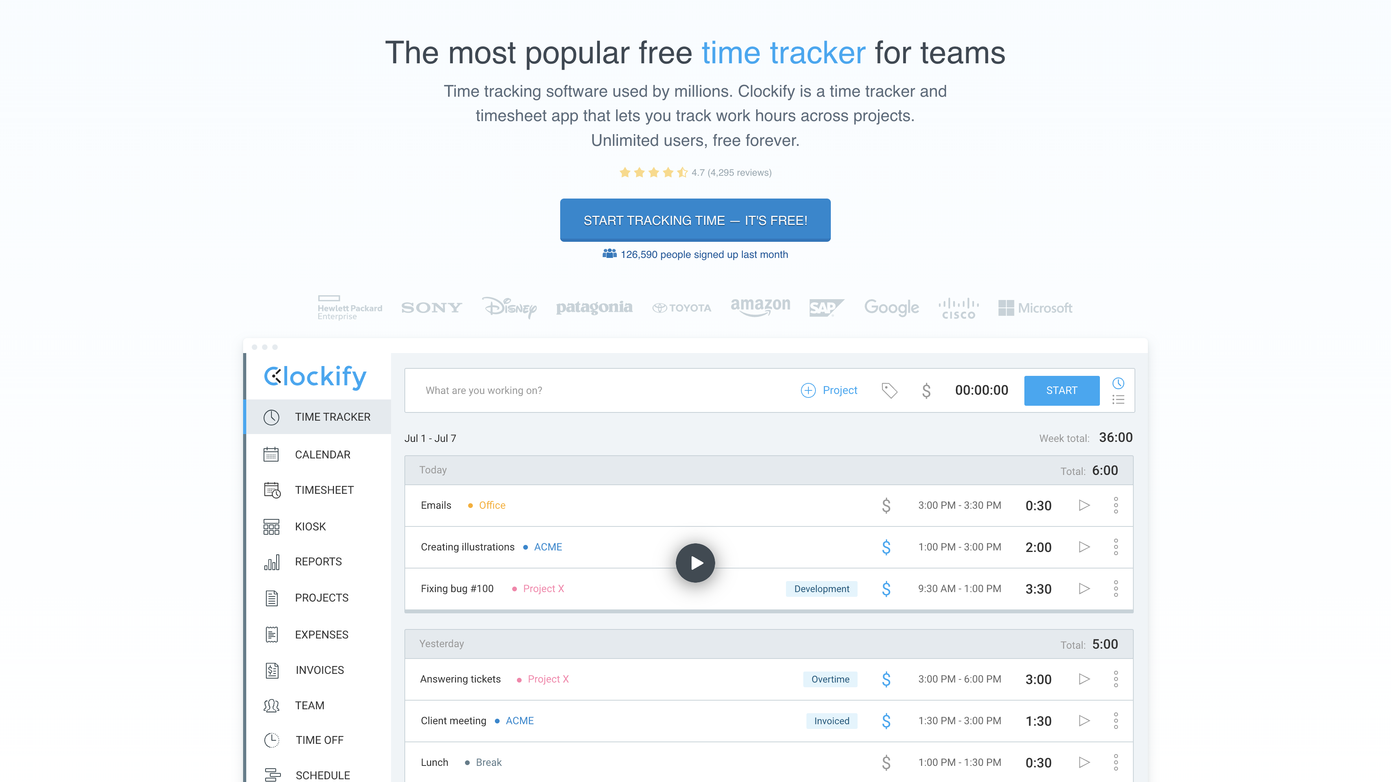1391x782 pixels.
Task: Expand options for Lunch entry
Action: click(x=1116, y=761)
